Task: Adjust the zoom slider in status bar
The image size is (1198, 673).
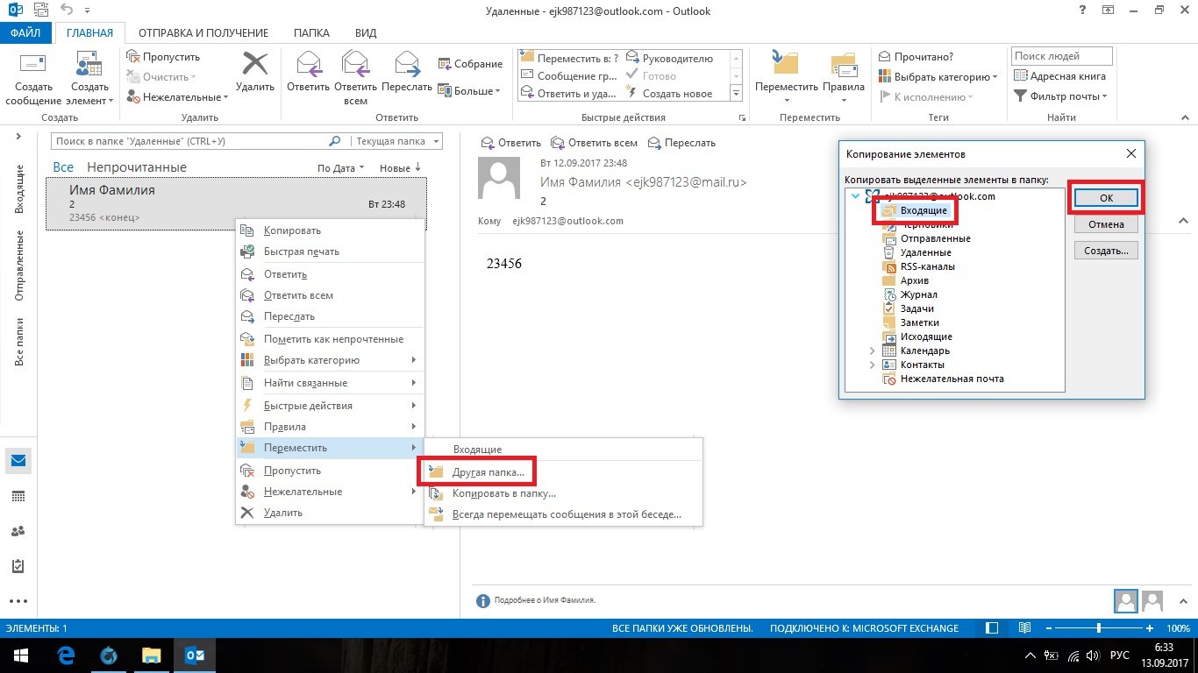Action: [x=1100, y=628]
